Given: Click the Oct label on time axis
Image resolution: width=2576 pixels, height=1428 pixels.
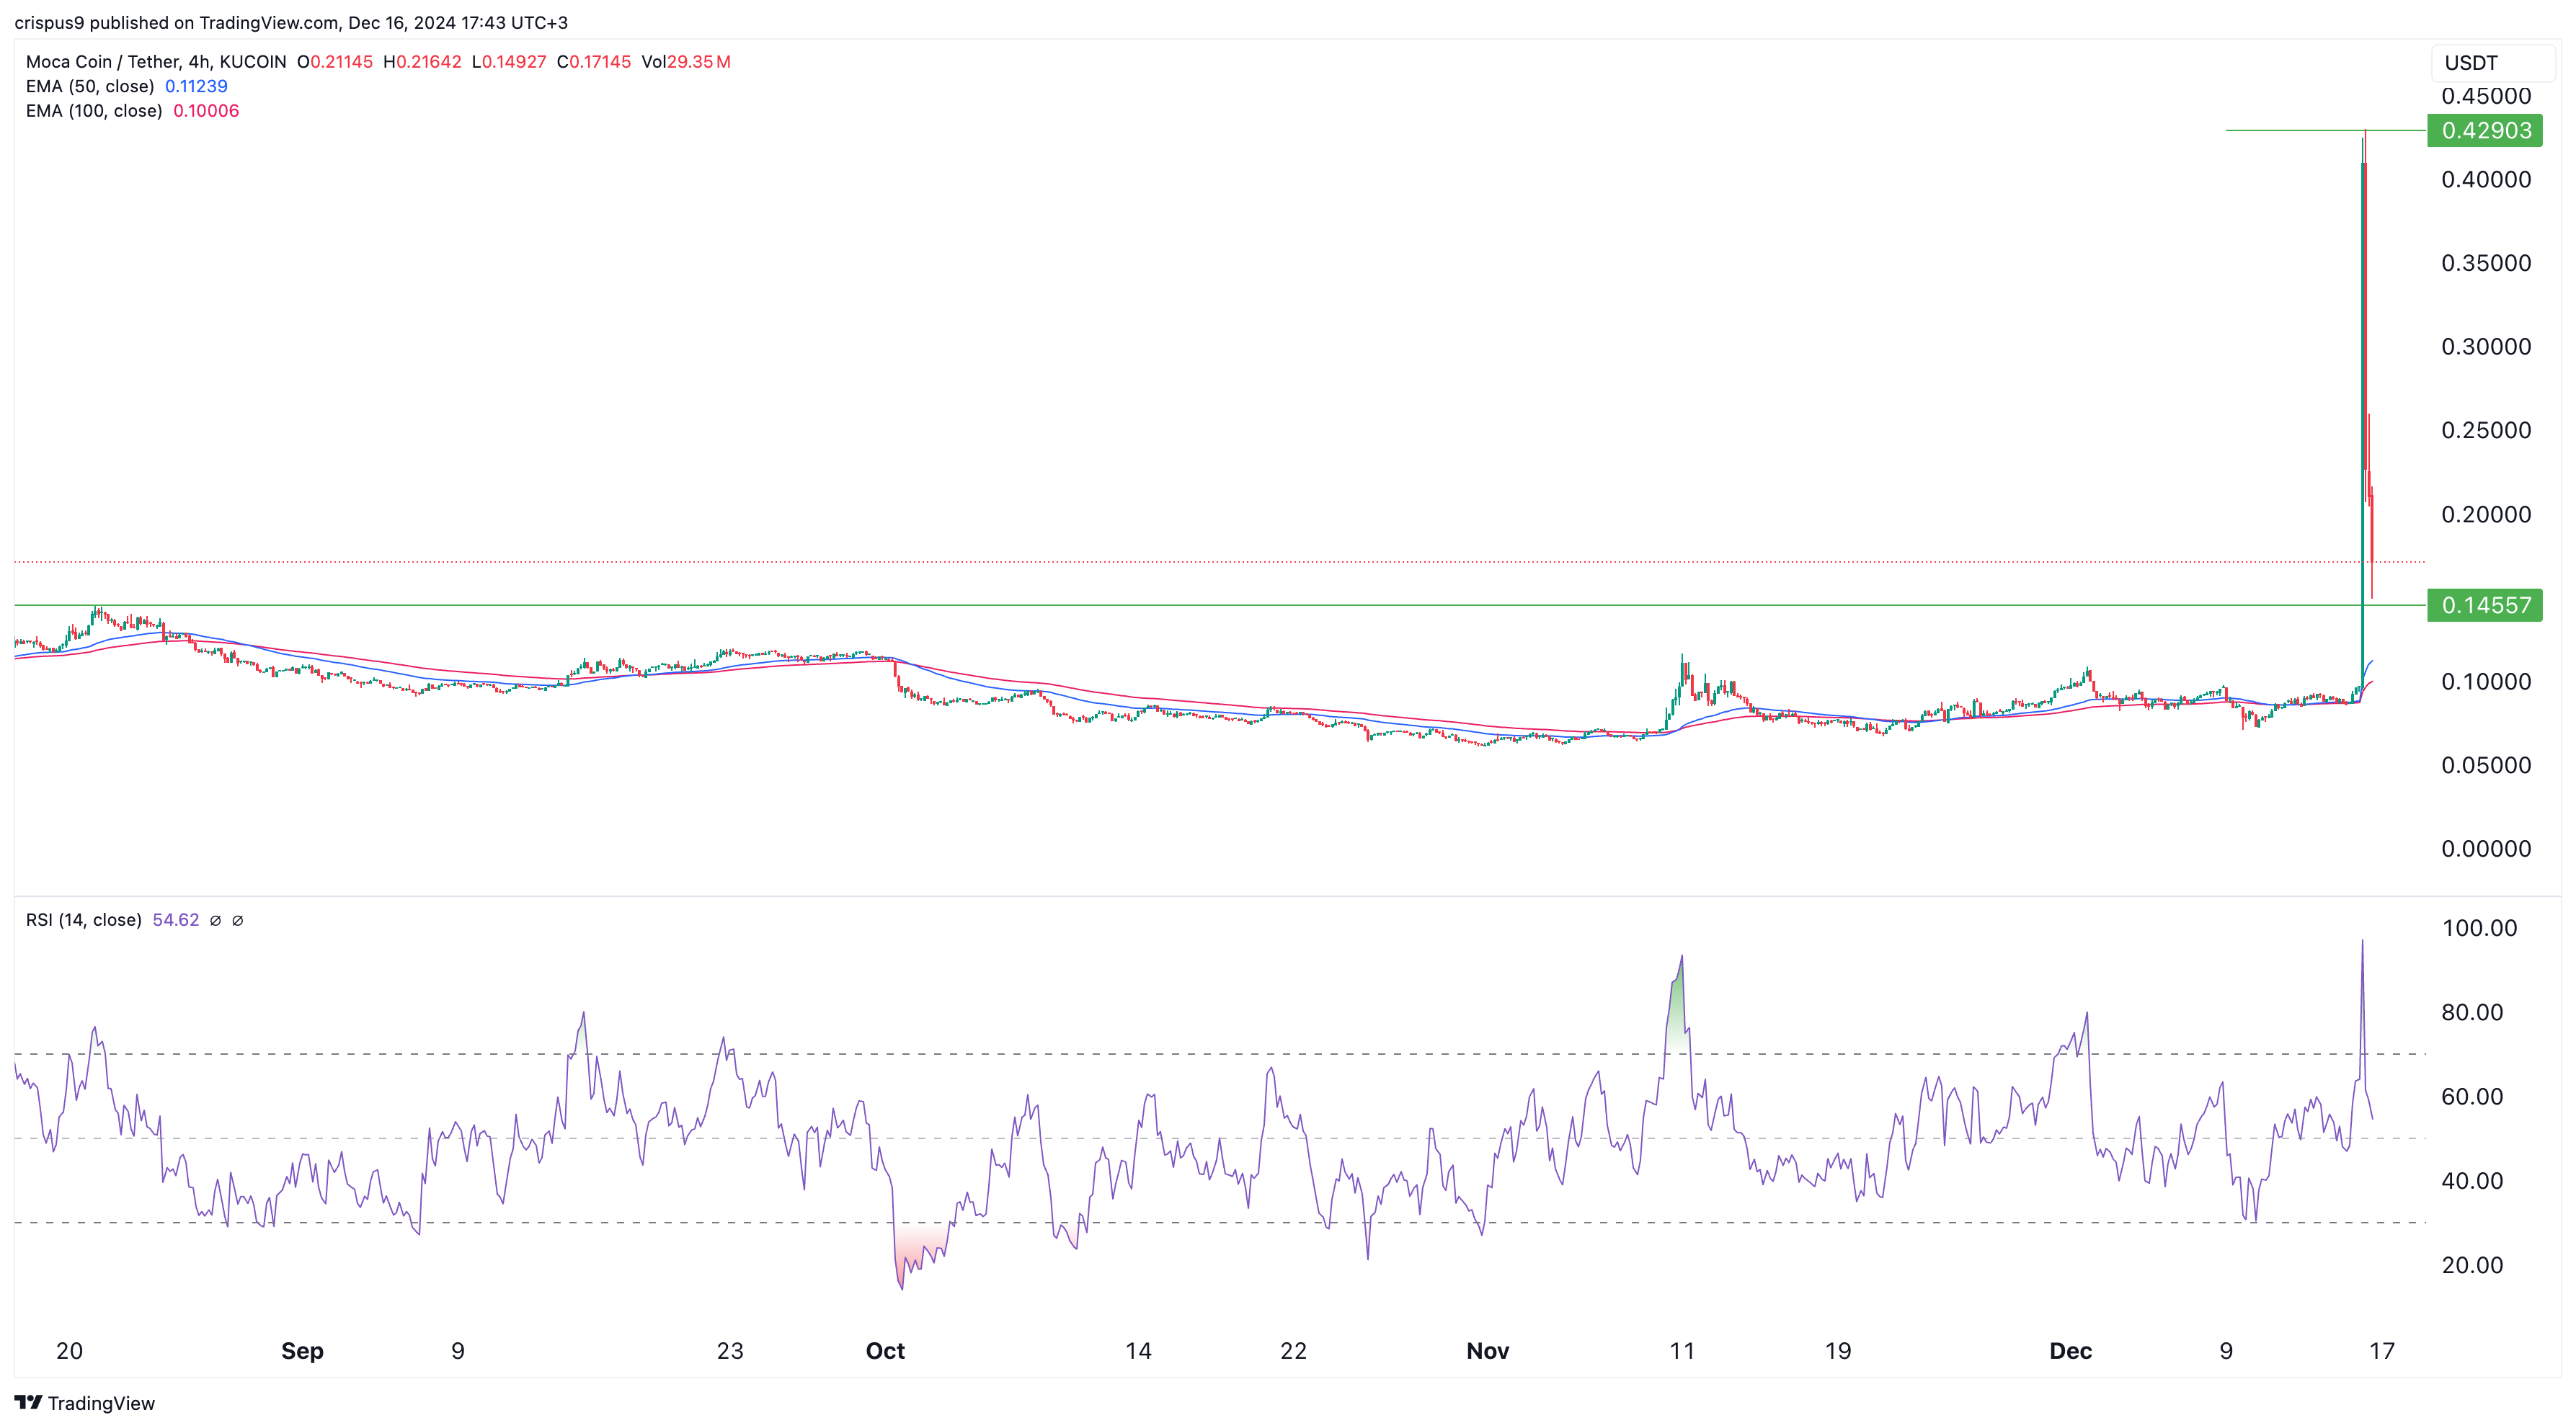Looking at the screenshot, I should (x=885, y=1352).
